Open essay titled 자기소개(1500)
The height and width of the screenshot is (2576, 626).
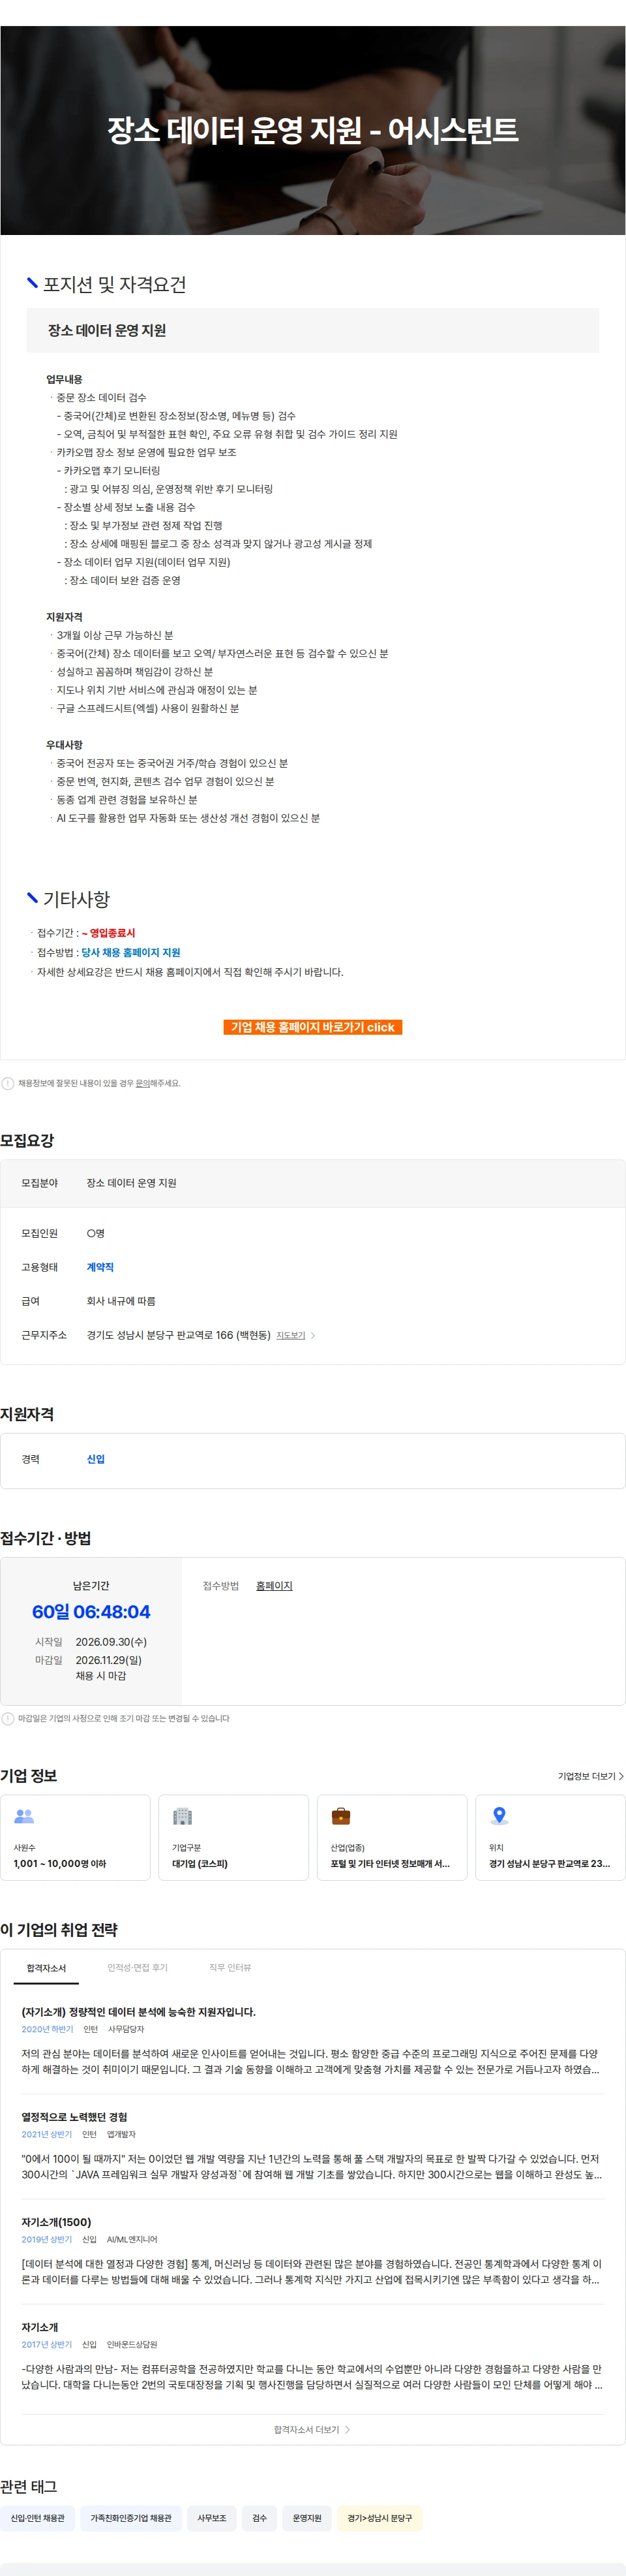pos(56,2221)
